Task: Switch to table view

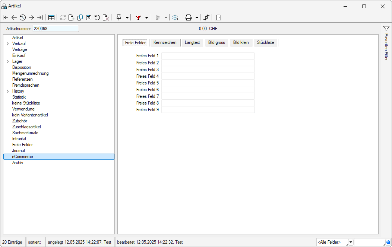Action: tap(51, 17)
